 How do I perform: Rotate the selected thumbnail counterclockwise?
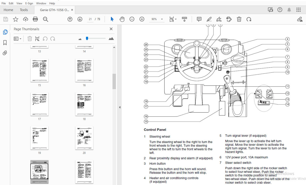point(45,39)
